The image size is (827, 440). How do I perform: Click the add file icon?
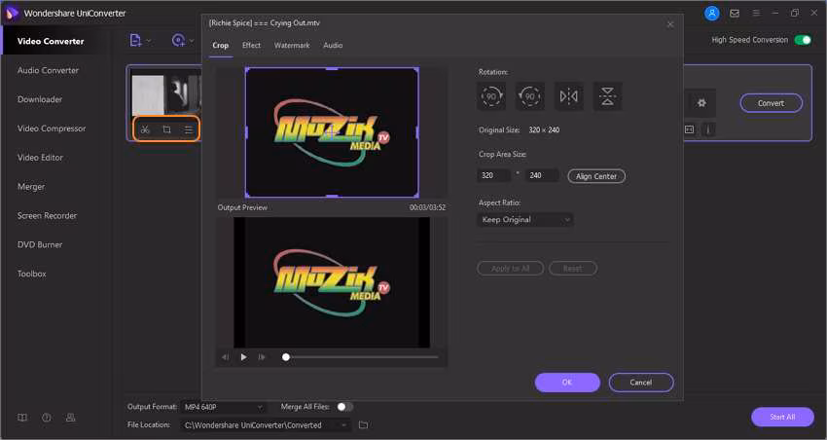point(135,40)
